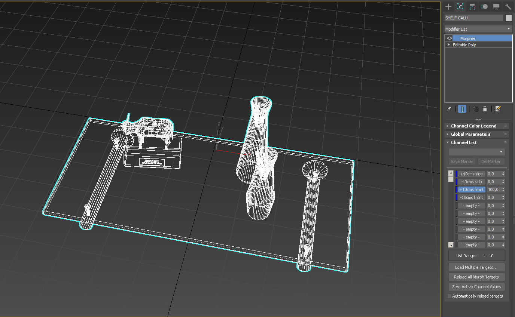Viewport: 515px width, 317px height.
Task: Click the Make Unique icon
Action: (x=475, y=109)
